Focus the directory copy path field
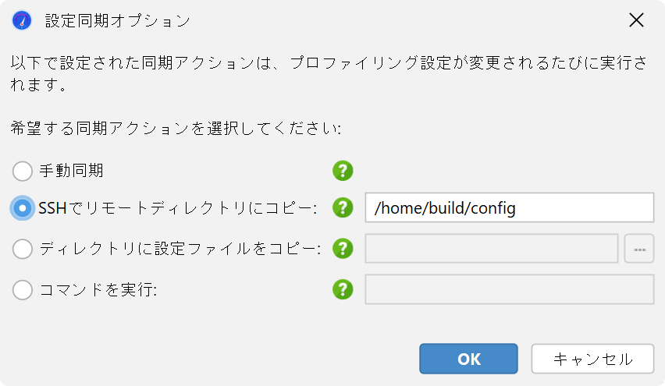This screenshot has height=386, width=665. pos(492,248)
